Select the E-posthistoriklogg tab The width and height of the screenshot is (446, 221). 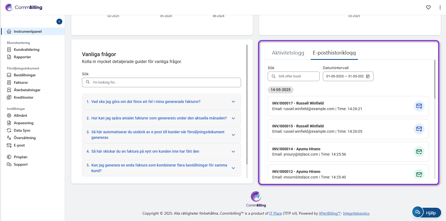pyautogui.click(x=334, y=53)
